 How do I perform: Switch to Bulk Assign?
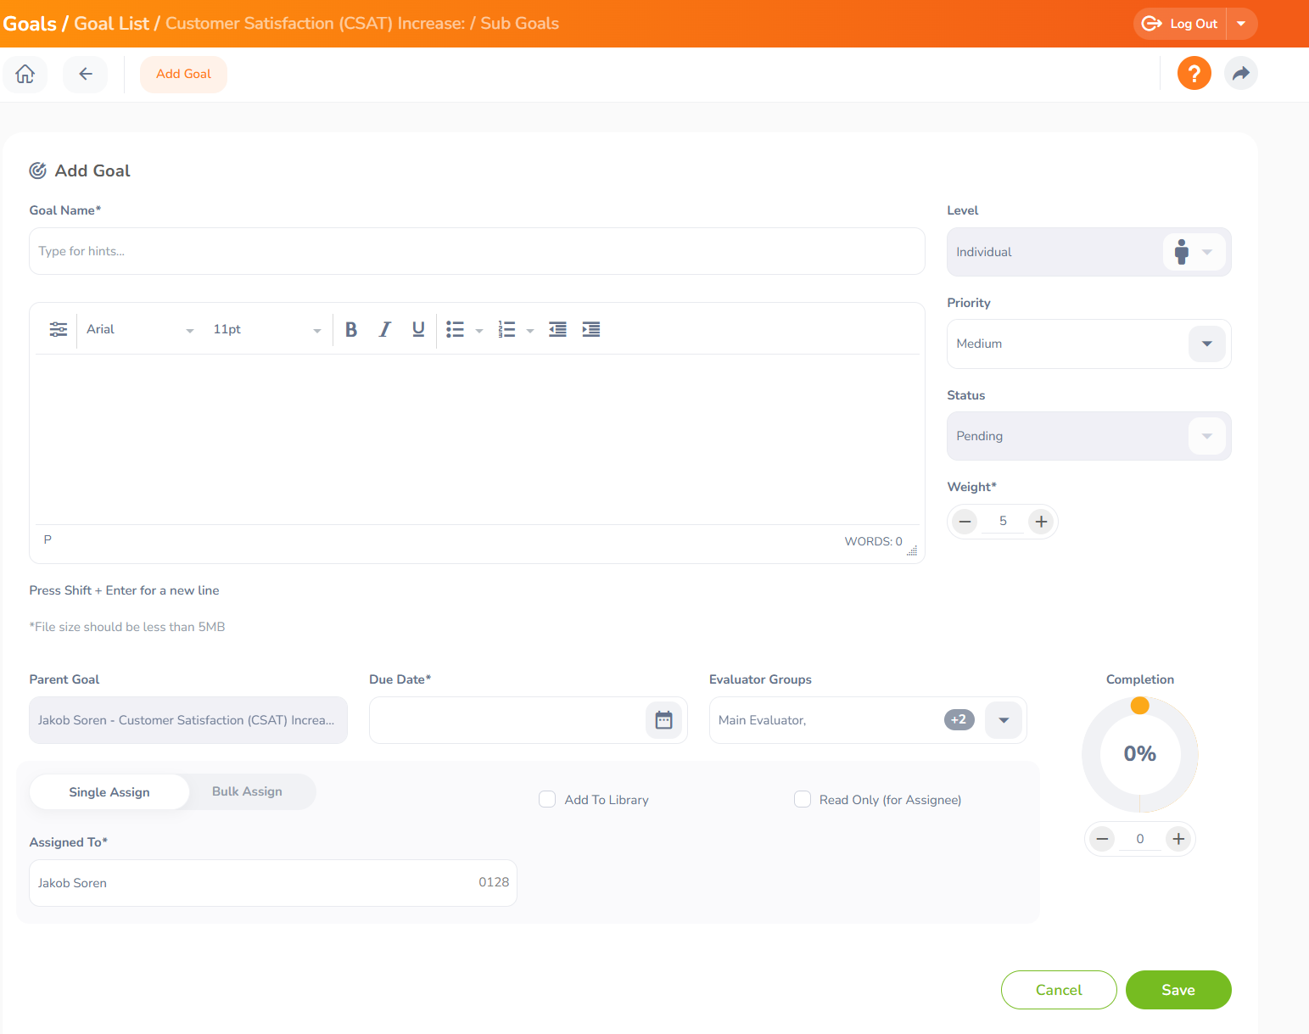click(247, 791)
